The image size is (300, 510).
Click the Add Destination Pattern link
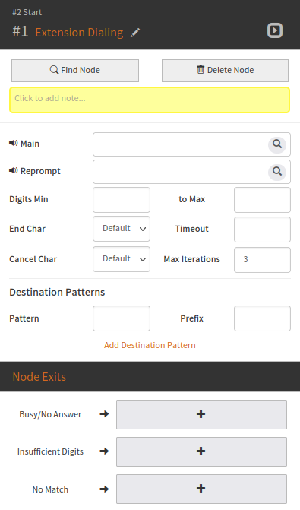coord(150,345)
